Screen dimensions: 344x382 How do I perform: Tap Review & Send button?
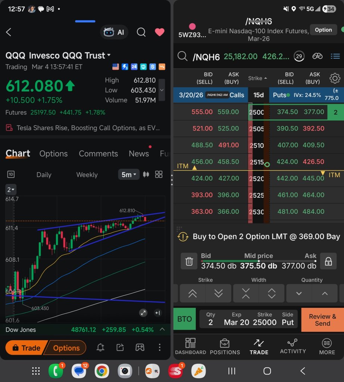[323, 320]
